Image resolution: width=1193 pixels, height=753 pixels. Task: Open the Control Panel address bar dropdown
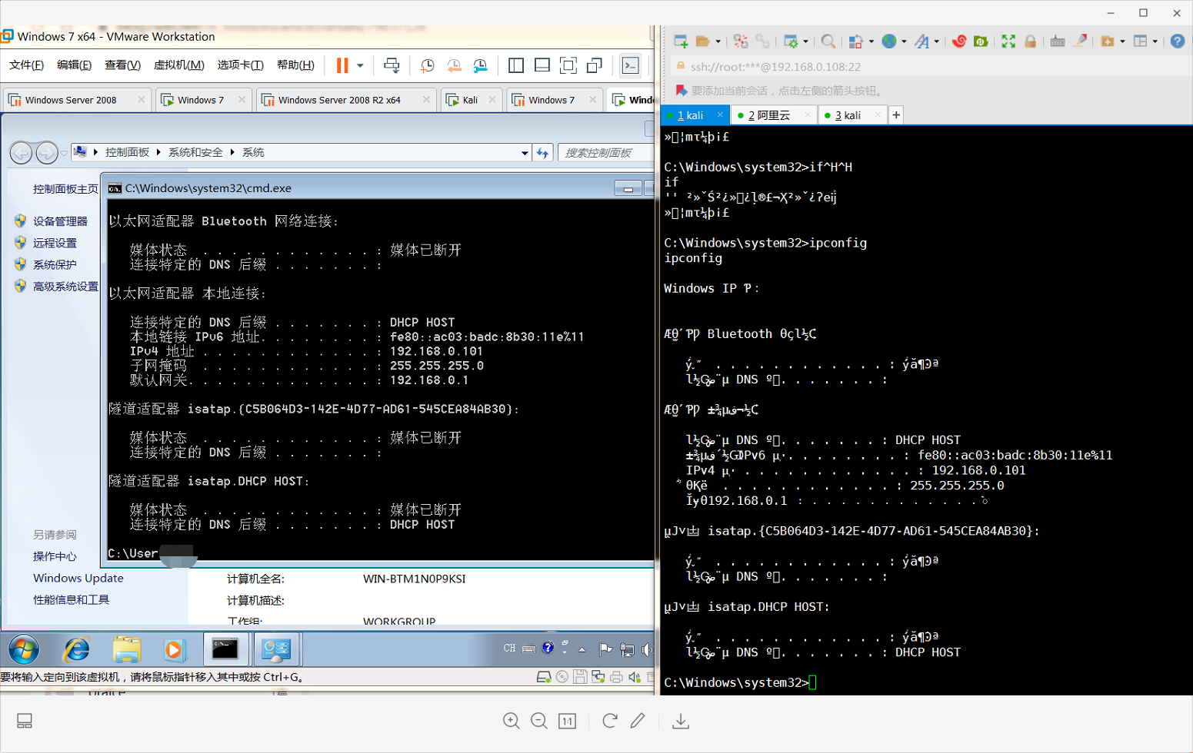[524, 152]
